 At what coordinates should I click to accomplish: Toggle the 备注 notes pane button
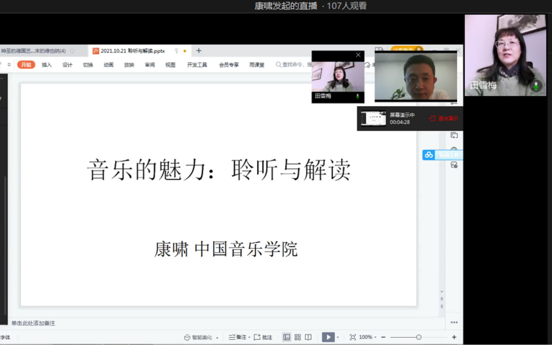point(237,337)
